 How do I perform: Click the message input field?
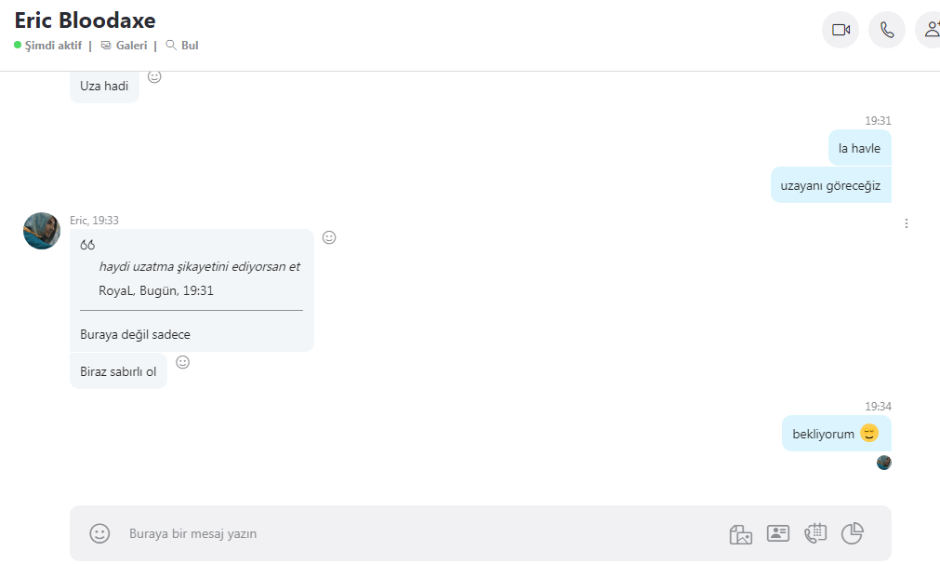(x=419, y=533)
